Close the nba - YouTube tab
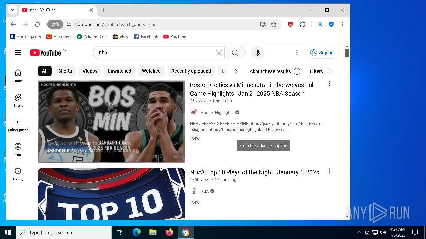This screenshot has height=239, width=426. (91, 10)
